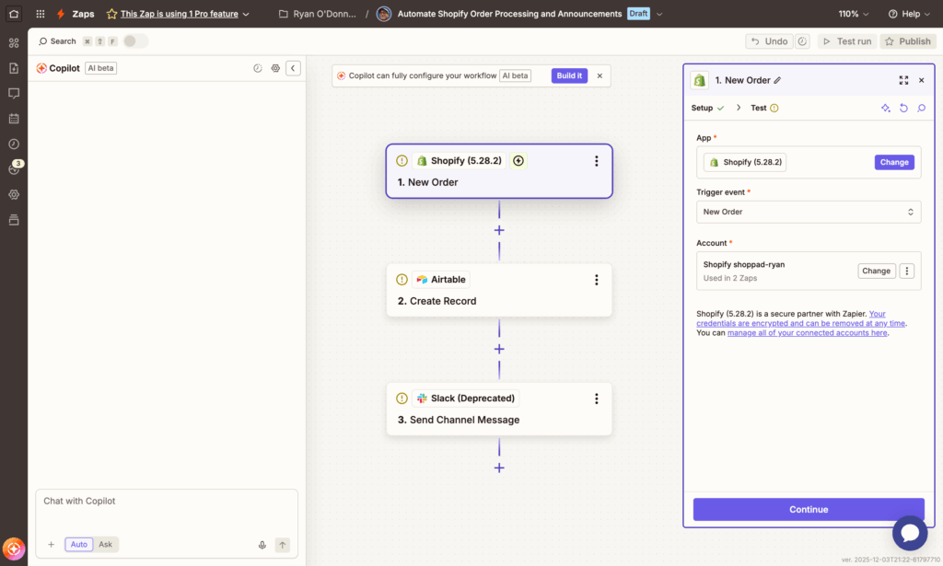Click the send arrow in Copilot chat
This screenshot has width=943, height=566.
click(282, 544)
